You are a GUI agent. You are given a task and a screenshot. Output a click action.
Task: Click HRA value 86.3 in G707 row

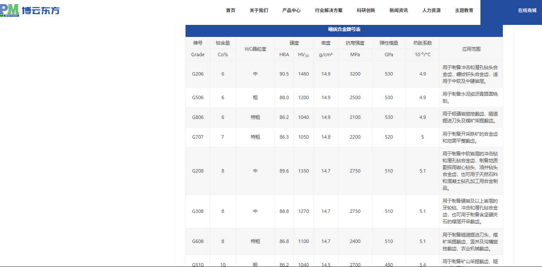pos(284,137)
